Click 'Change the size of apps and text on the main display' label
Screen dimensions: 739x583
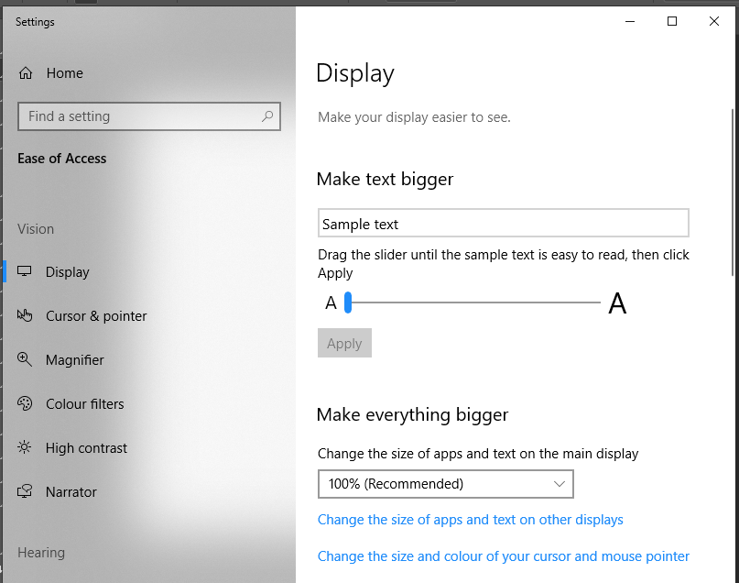coord(478,454)
